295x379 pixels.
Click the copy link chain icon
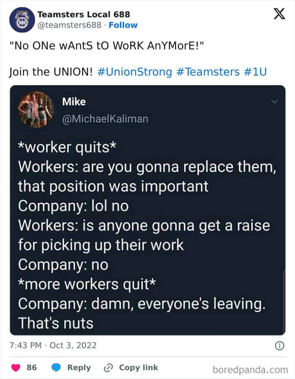109,368
